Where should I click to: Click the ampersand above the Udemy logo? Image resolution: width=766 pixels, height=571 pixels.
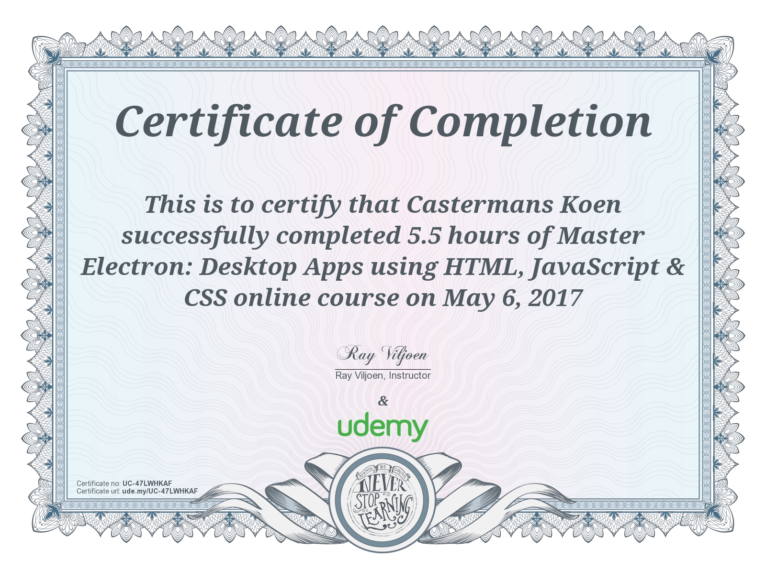[x=383, y=401]
